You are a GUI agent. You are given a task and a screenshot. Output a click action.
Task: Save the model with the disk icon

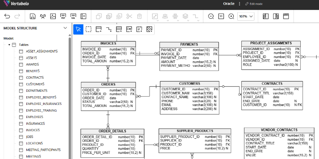click(33, 16)
